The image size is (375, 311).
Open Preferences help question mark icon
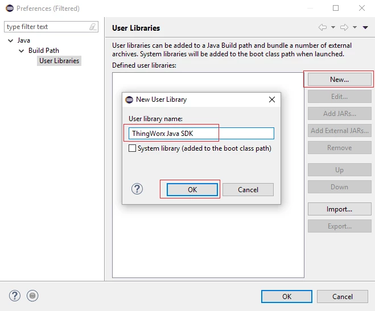[15, 296]
